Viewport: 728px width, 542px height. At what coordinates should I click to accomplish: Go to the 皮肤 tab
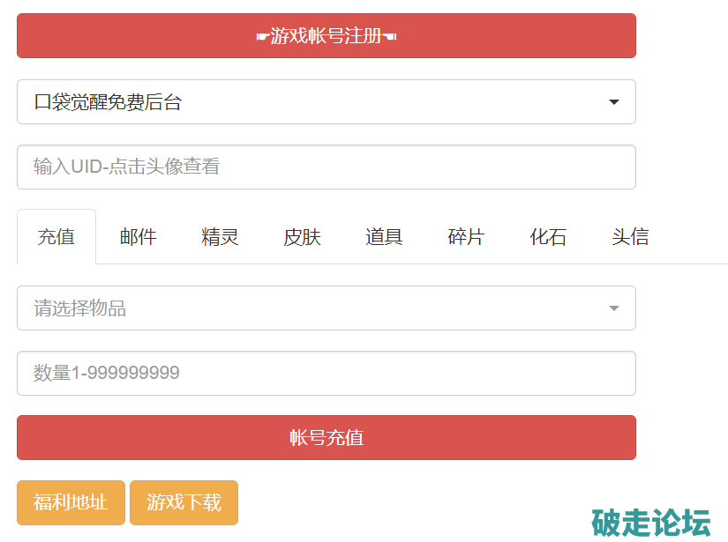(x=302, y=237)
